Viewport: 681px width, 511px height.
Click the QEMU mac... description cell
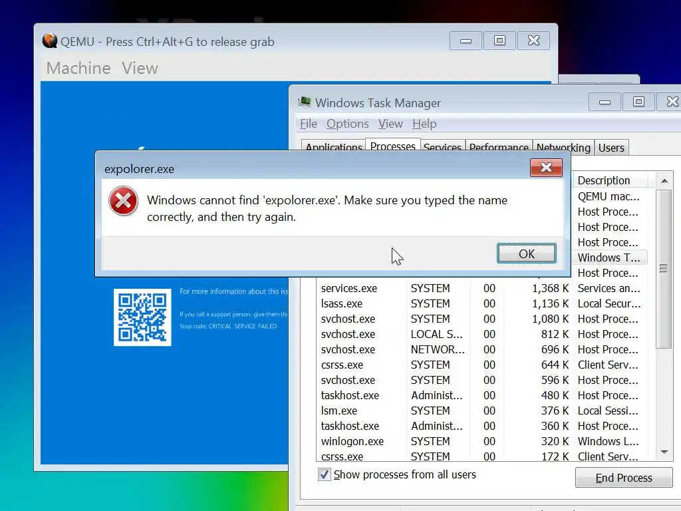[608, 196]
